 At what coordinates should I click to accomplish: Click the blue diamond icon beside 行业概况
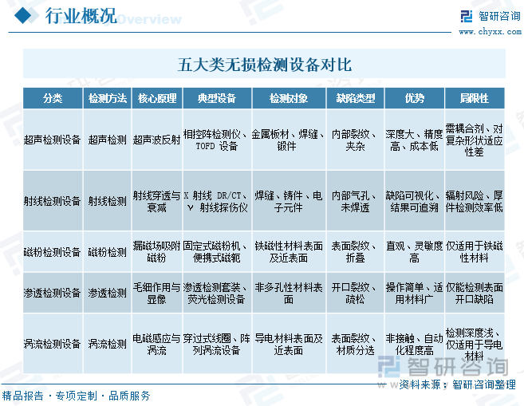pyautogui.click(x=23, y=15)
